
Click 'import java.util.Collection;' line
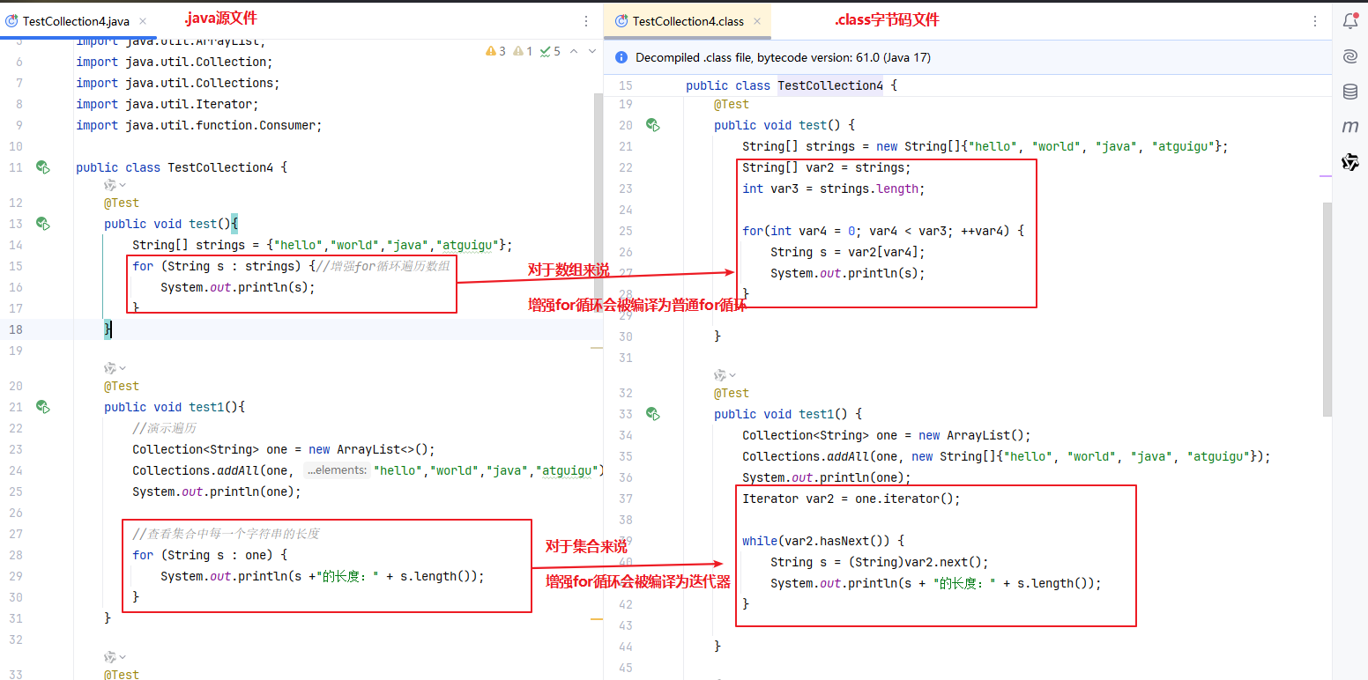coord(175,62)
